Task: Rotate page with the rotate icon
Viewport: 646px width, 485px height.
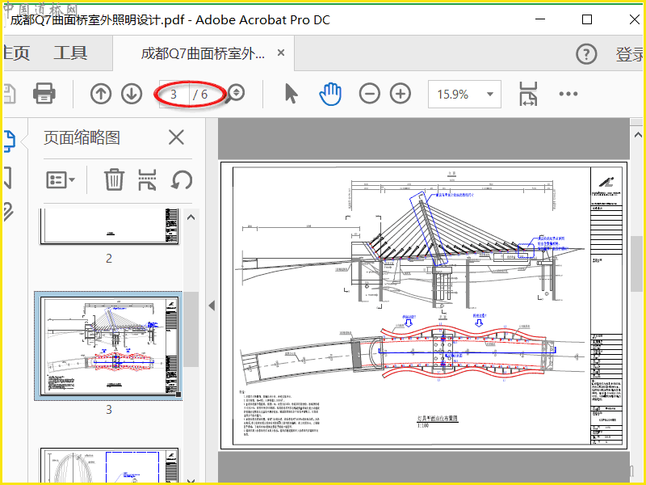Action: coord(182,179)
